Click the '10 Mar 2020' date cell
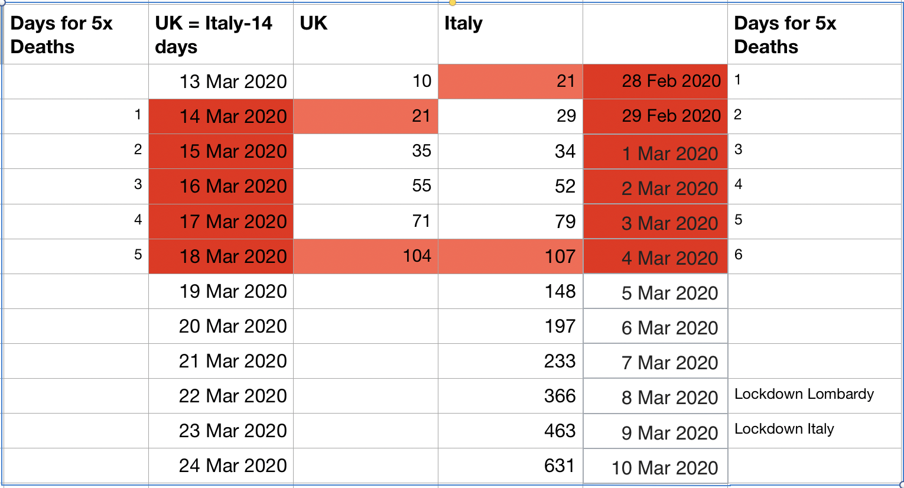Viewport: 904px width, 488px height. click(655, 467)
